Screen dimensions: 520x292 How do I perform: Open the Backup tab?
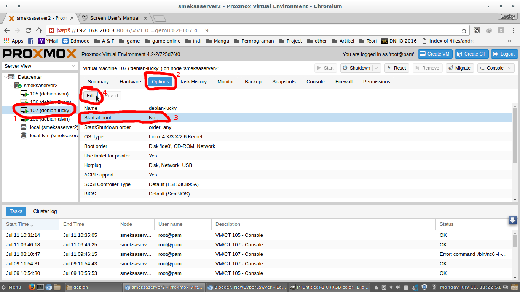coord(253,82)
